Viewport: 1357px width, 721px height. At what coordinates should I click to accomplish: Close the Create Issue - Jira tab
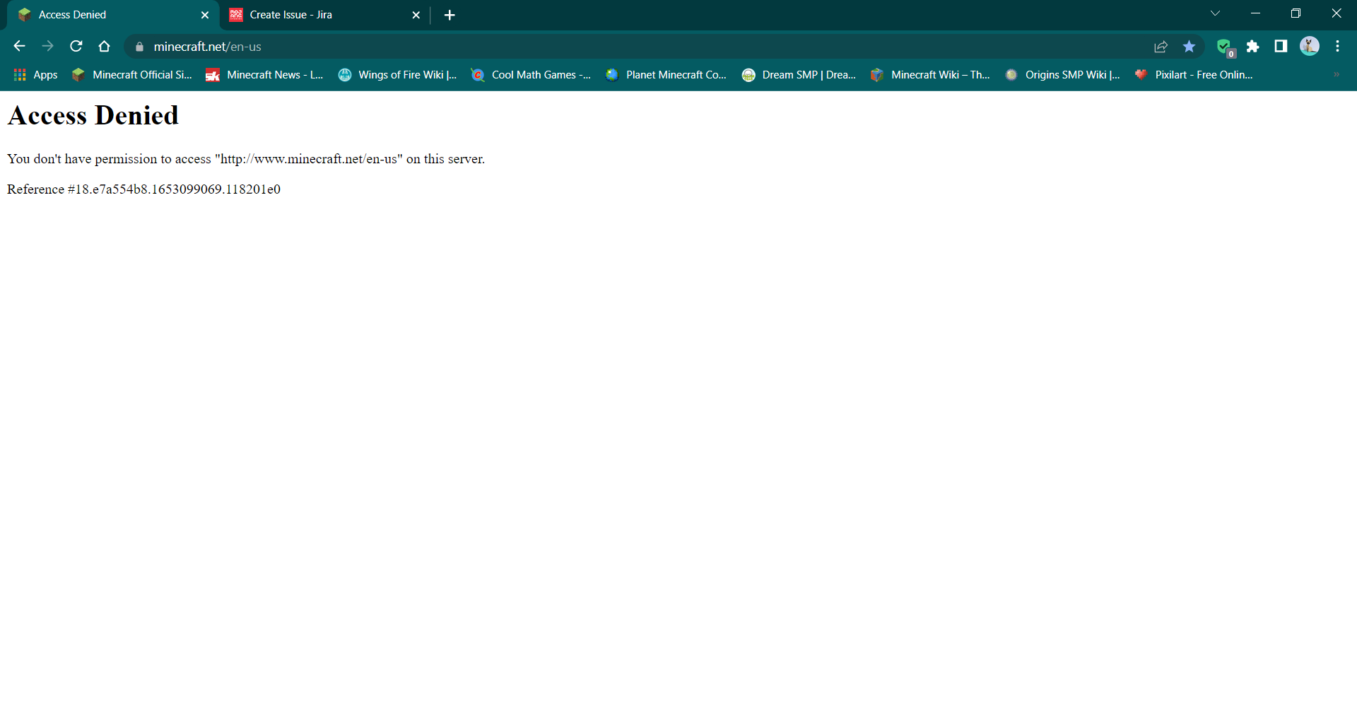click(416, 15)
